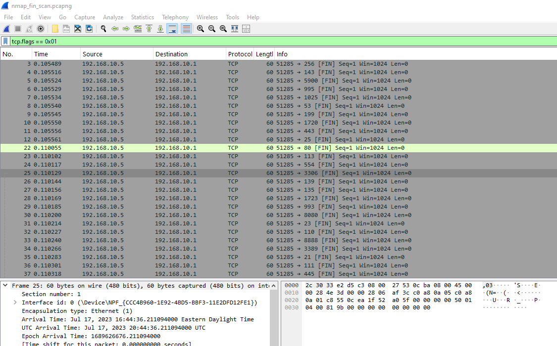Zoom in on the packet list
The image size is (557, 346).
pos(201,28)
